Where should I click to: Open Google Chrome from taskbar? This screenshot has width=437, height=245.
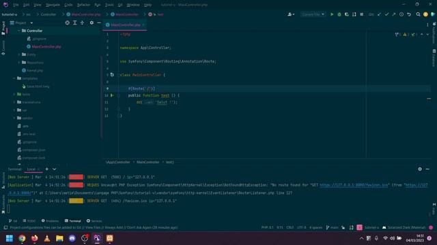coord(22,238)
